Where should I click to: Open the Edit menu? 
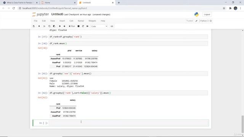pos(44,21)
